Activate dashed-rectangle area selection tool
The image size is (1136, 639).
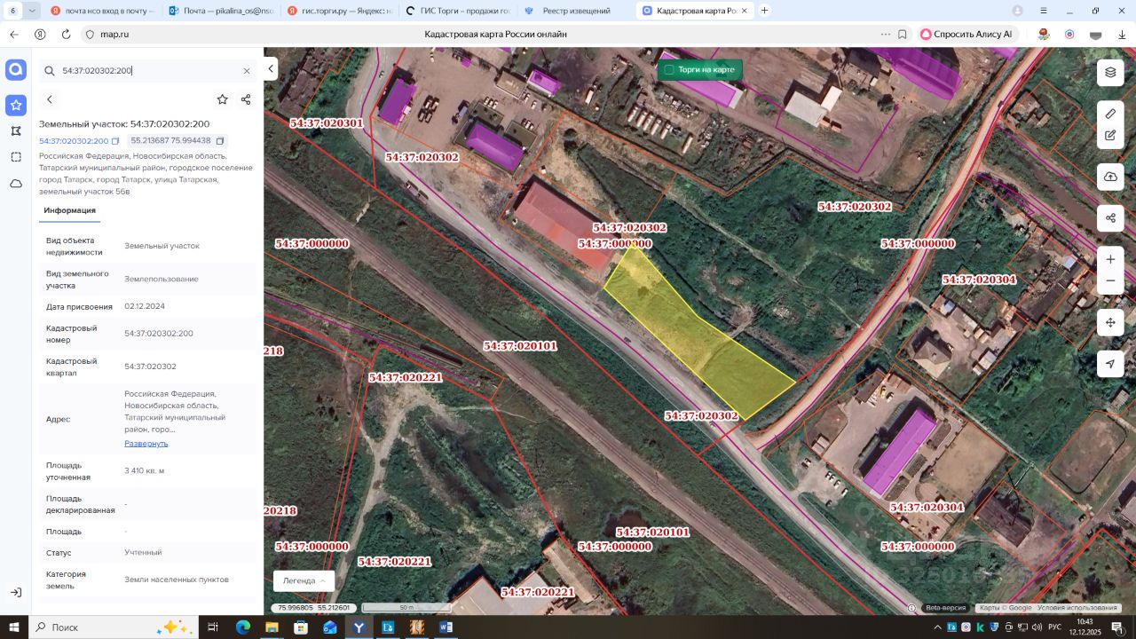16,157
